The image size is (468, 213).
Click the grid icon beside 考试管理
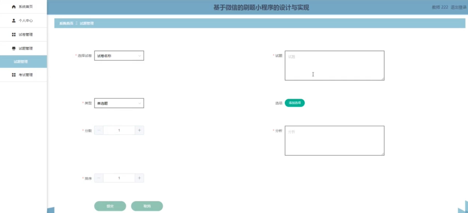click(x=14, y=75)
